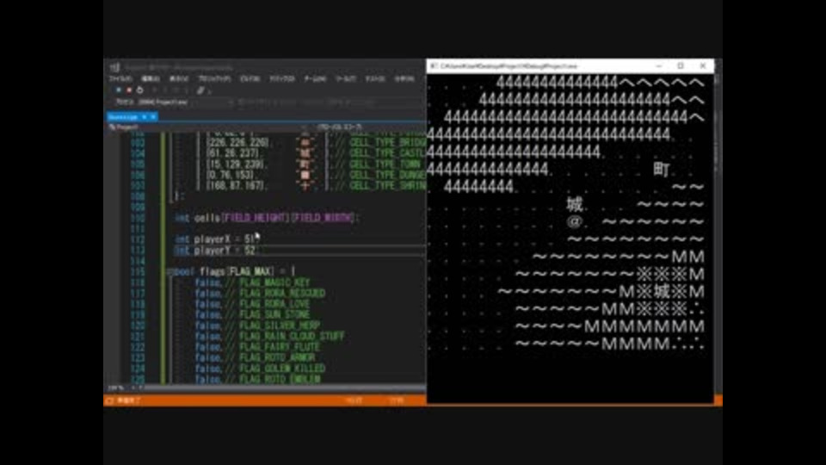Click the FLAG_SILVER_HERP comment line

pos(257,325)
